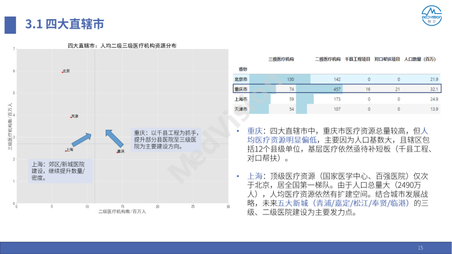Click the 北京市 三级医疗机构 bar value 130
452x254 pixels.
[x=290, y=80]
